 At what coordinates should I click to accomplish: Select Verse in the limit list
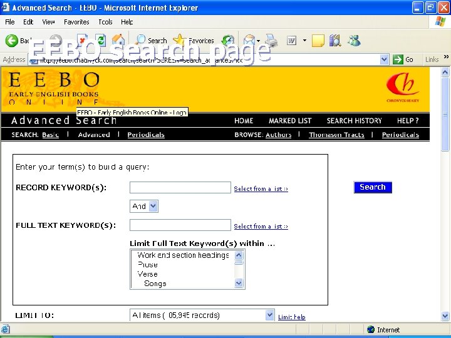148,274
